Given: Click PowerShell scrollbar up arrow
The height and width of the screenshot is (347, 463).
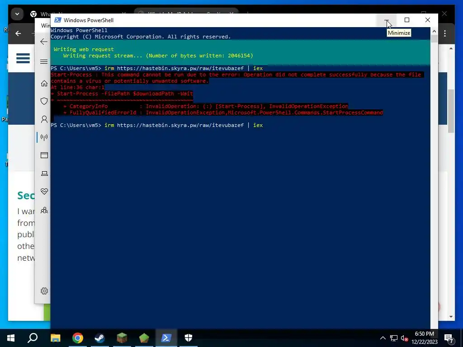Looking at the screenshot, I should (x=434, y=31).
